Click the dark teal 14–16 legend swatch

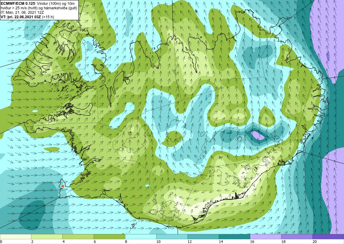coord(235,237)
